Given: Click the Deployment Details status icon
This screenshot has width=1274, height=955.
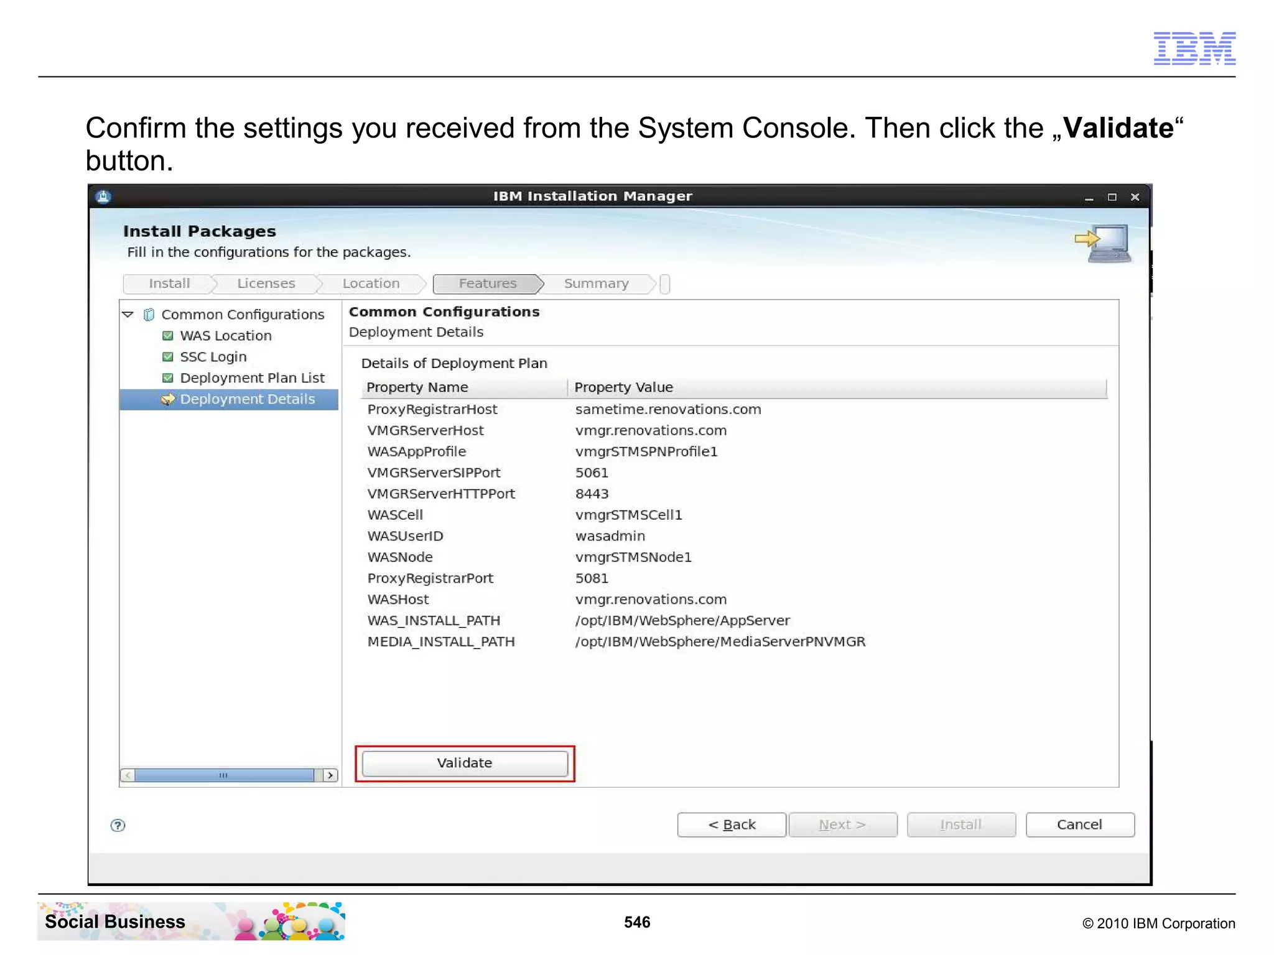Looking at the screenshot, I should click(x=168, y=399).
